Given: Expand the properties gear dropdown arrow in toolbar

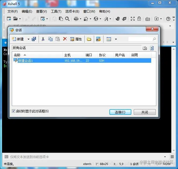Looking at the screenshot, I should pyautogui.click(x=47, y=19).
